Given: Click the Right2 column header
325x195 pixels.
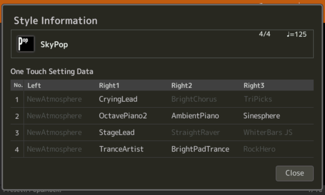Looking at the screenshot, I should 181,86.
